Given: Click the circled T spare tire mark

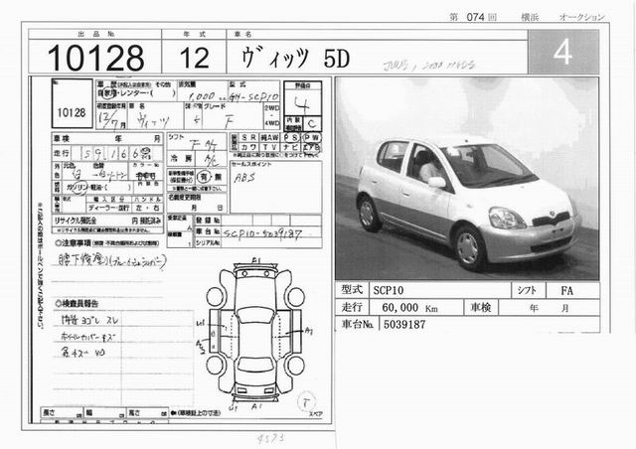Looking at the screenshot, I should pyautogui.click(x=306, y=402).
